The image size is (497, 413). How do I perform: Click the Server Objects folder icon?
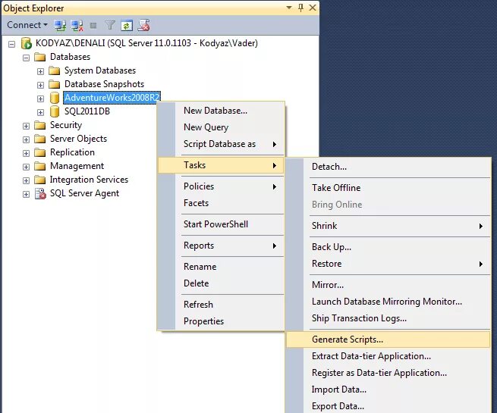coord(40,139)
